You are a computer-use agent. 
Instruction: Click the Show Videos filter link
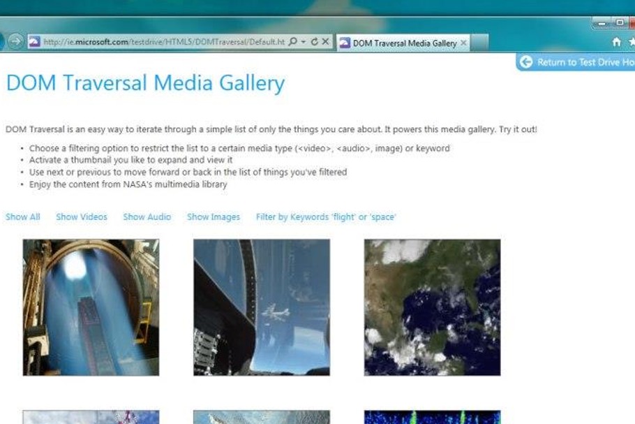point(82,217)
